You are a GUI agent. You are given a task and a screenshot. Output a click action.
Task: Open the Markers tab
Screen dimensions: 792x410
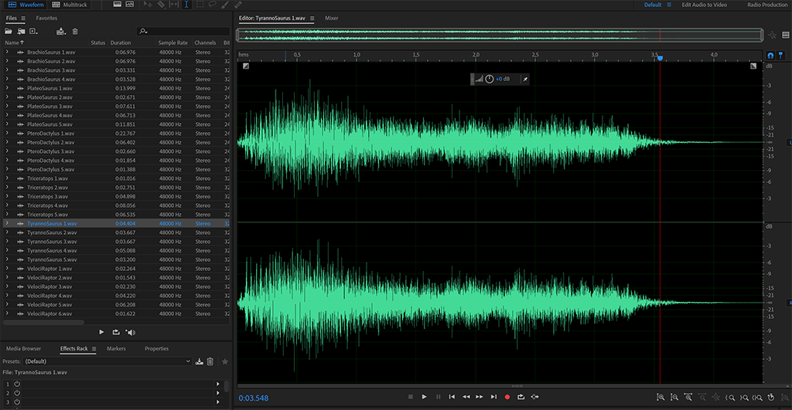tap(116, 348)
